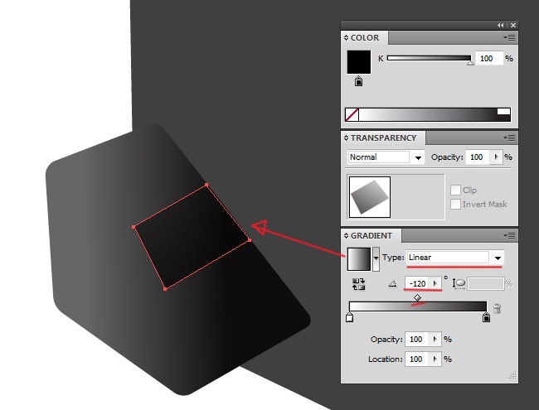Click the black fill color swatch in Color panel
Image resolution: width=539 pixels, height=410 pixels.
(x=358, y=62)
